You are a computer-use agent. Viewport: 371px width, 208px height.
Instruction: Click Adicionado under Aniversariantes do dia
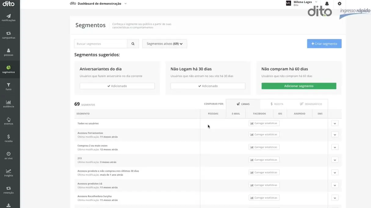click(x=118, y=86)
